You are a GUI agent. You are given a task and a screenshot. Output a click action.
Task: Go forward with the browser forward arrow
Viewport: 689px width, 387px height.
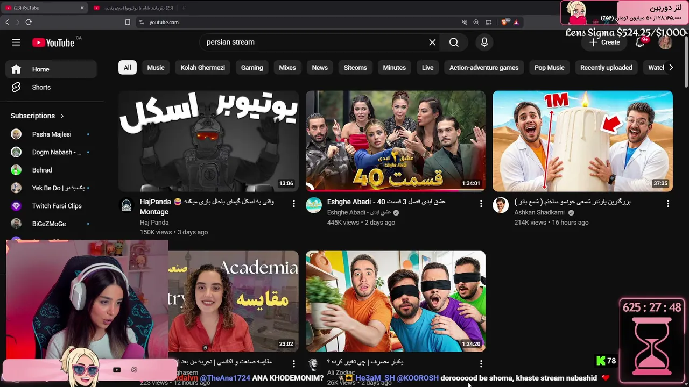tap(18, 22)
